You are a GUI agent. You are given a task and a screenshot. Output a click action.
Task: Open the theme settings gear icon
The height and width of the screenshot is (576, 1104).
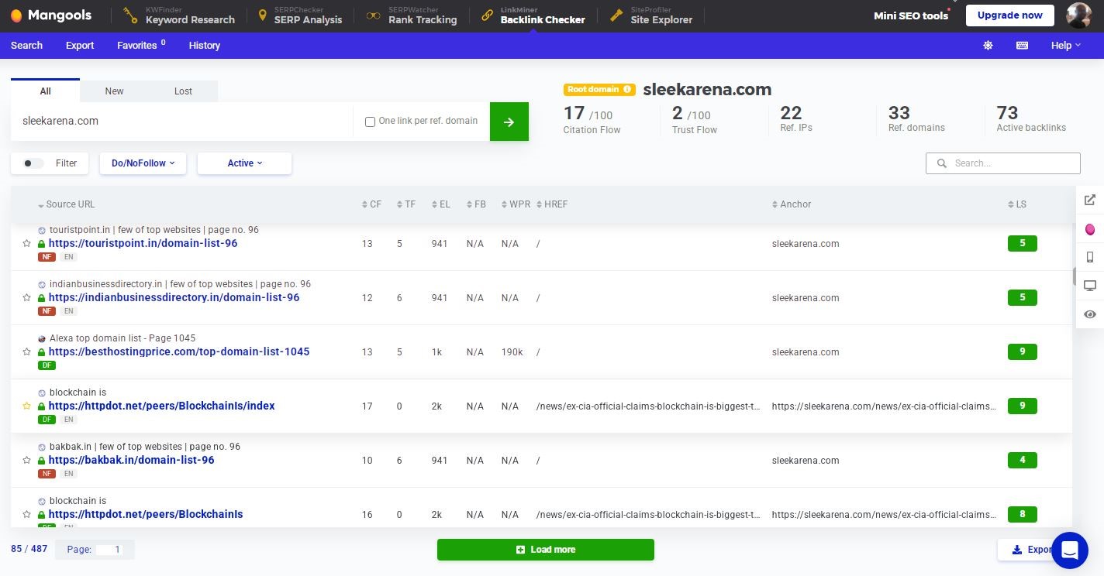[988, 46]
